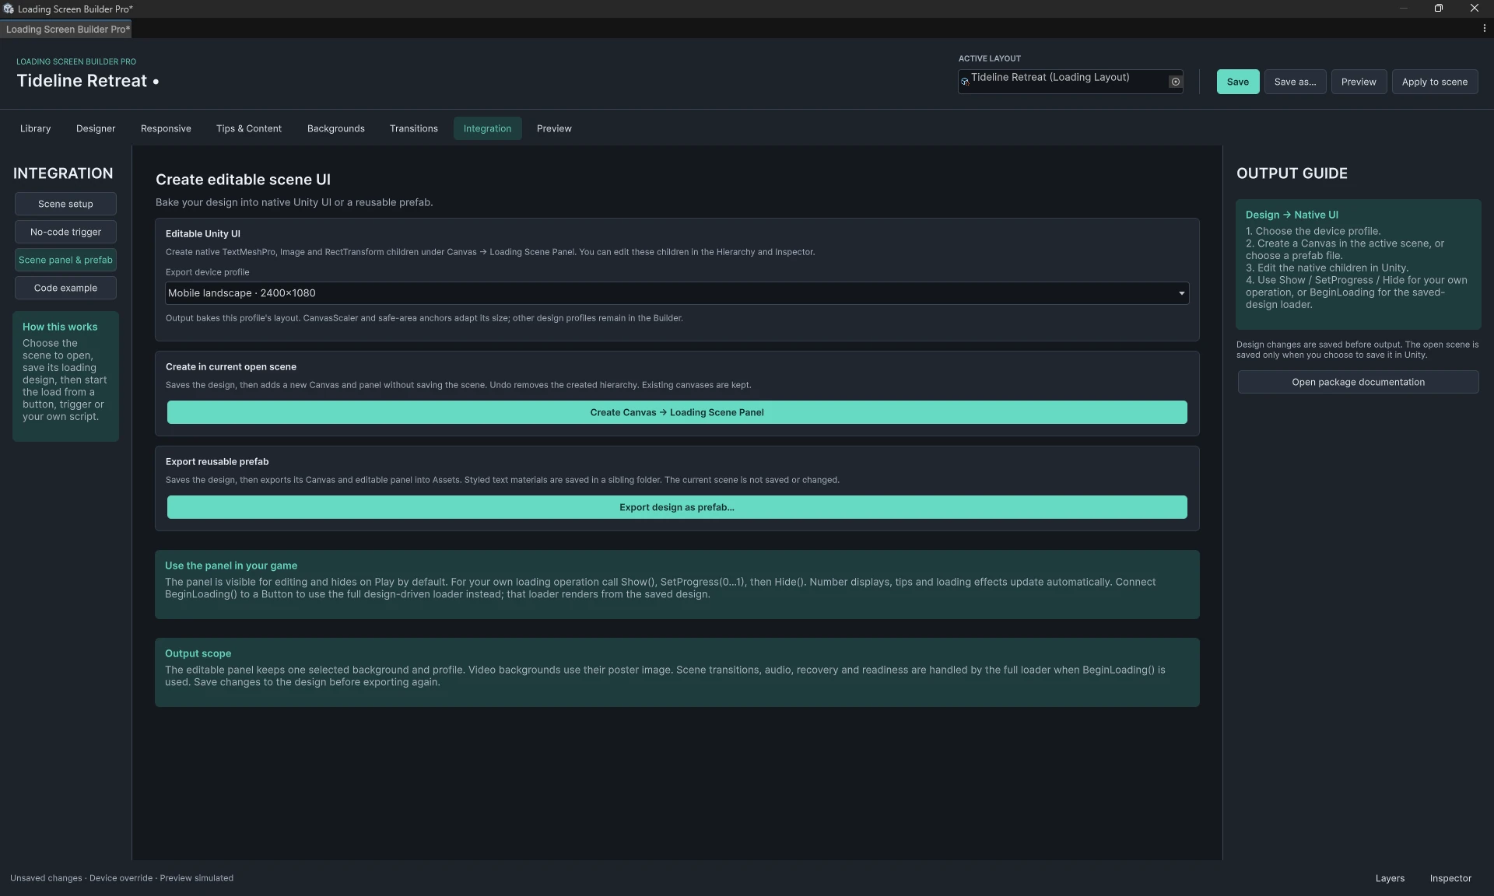Click Export design as prefab...
The height and width of the screenshot is (896, 1494).
(x=677, y=507)
